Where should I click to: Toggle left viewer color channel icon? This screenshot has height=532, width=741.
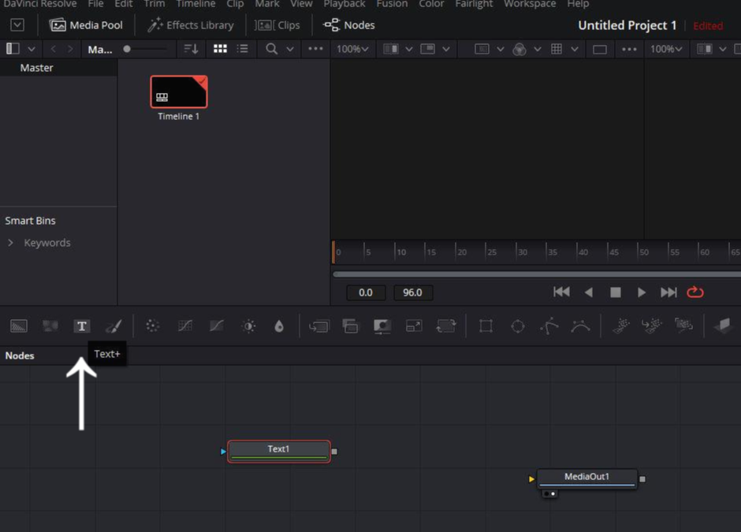pos(519,49)
